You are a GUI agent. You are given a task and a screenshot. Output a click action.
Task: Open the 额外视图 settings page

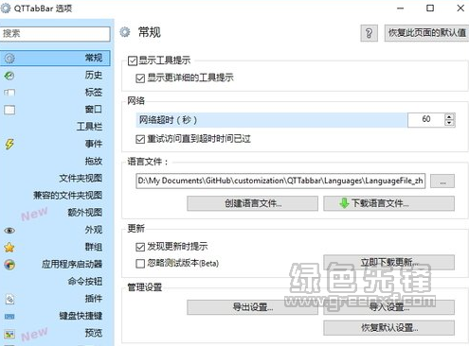pyautogui.click(x=55, y=213)
